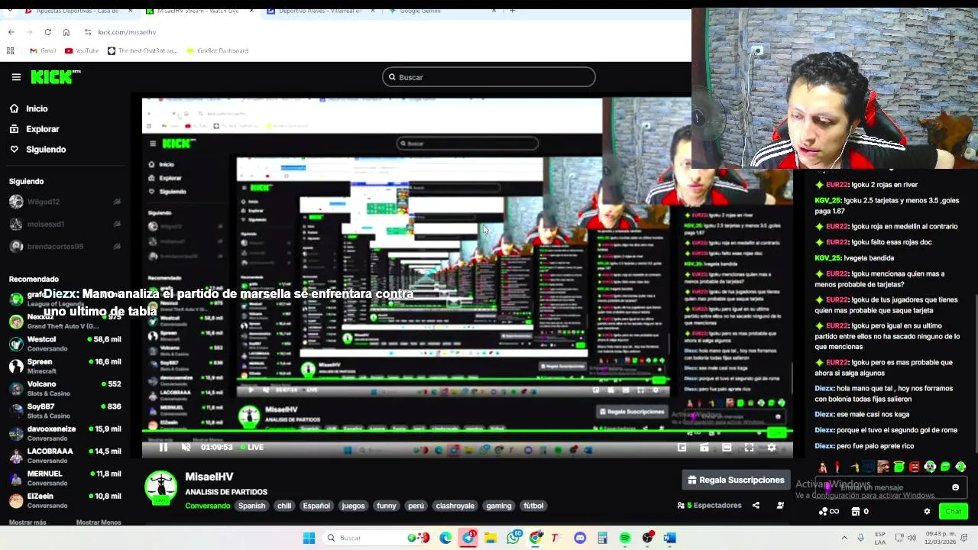Open followed channel Wilgod12
Viewport: 978px width, 550px height.
(x=65, y=202)
